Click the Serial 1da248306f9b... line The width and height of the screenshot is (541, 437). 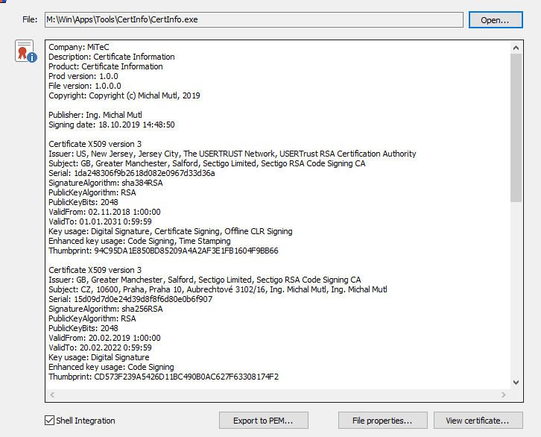tap(132, 173)
